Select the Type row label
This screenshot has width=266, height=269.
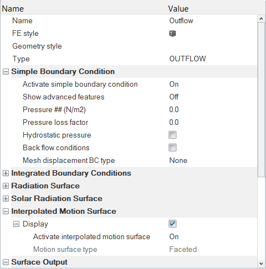(21, 59)
